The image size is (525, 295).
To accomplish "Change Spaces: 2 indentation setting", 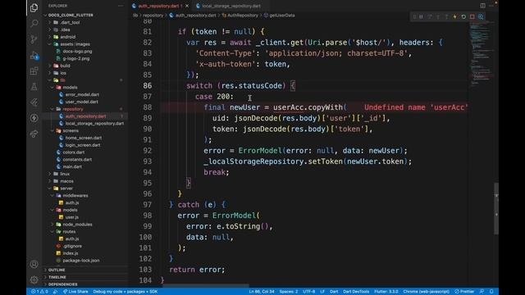I will click(288, 292).
